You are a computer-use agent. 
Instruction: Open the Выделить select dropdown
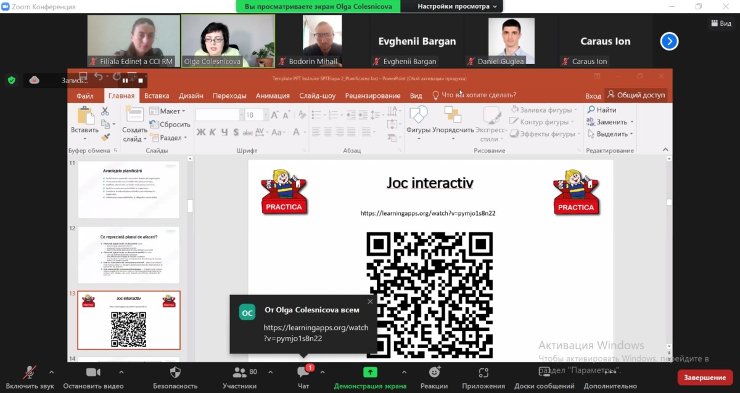[610, 134]
